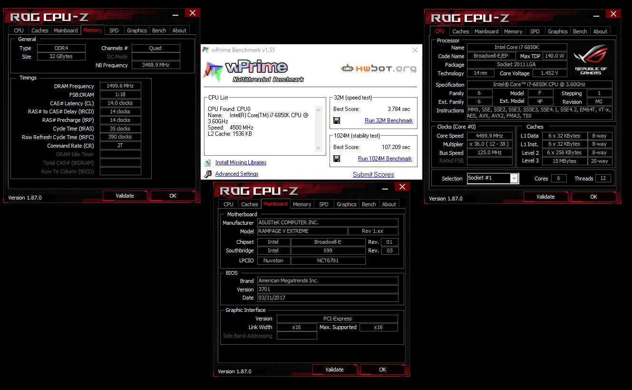Image resolution: width=632 pixels, height=390 pixels.
Task: Click 32M best score 3.784 sec
Action: pyautogui.click(x=399, y=109)
